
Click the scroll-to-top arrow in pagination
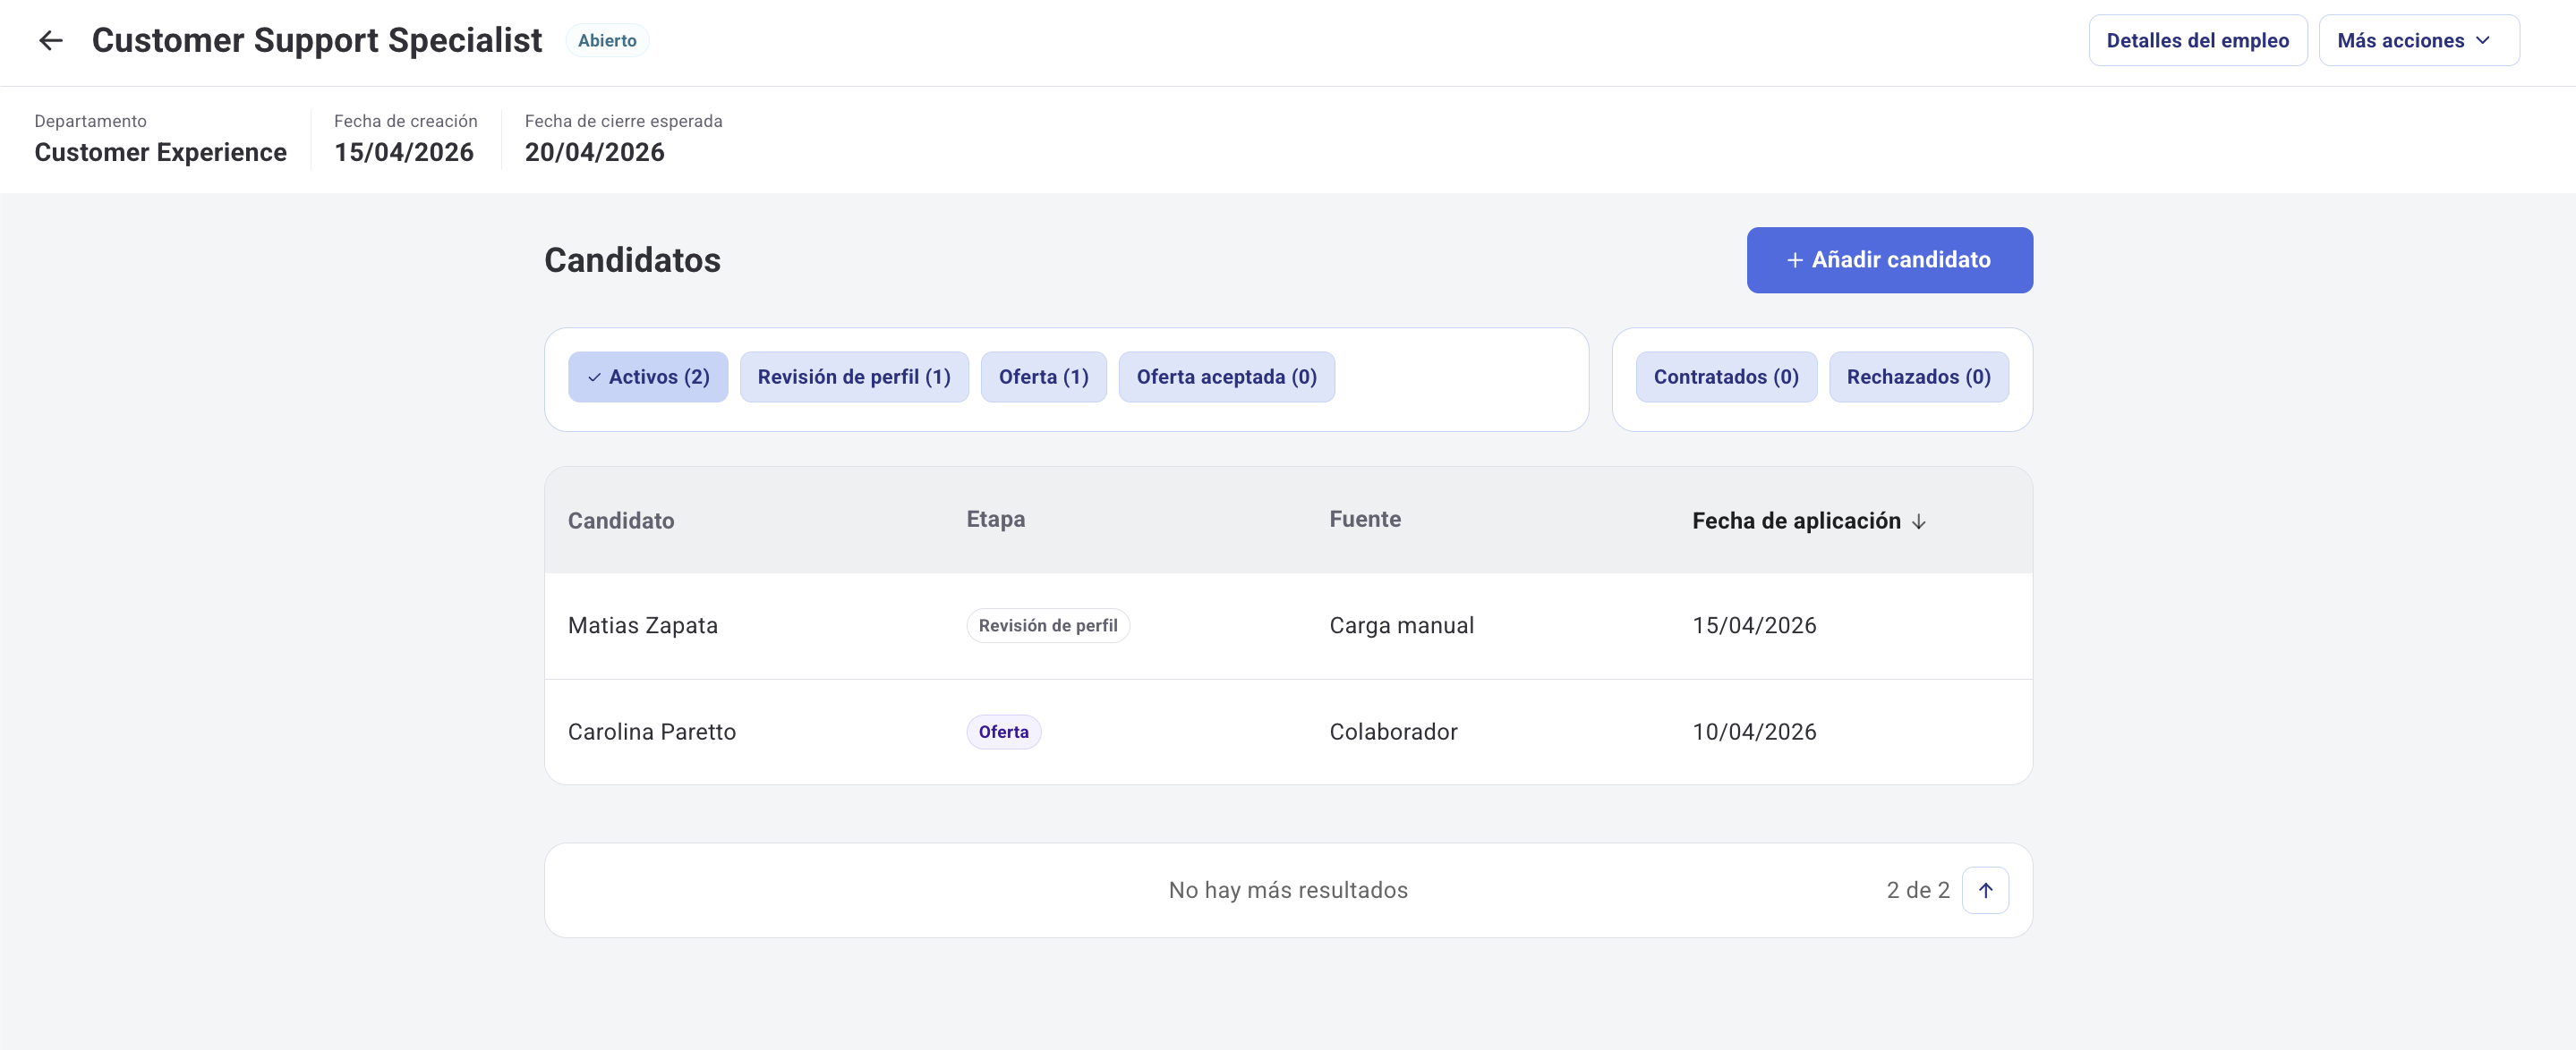[x=1986, y=889]
